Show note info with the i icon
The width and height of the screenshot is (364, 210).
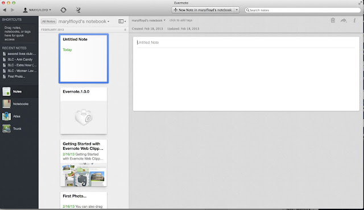click(x=354, y=20)
